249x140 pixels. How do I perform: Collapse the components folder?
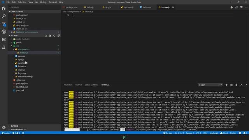[24, 49]
